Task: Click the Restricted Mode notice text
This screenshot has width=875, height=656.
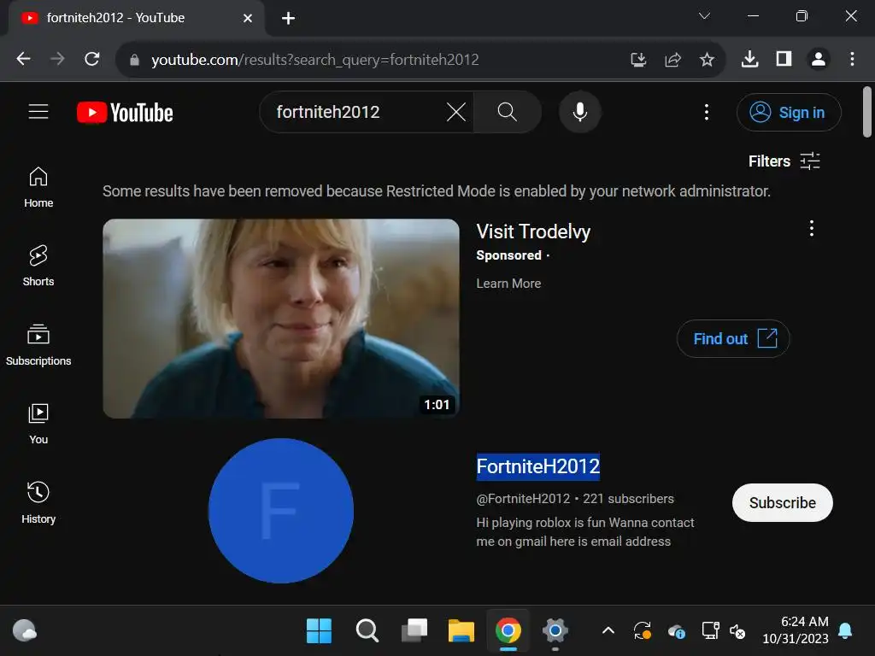Action: 437,191
